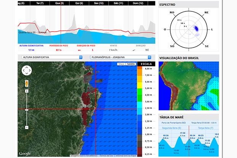
Task: Click the Segunda-feira (6) tide table heading
Action: click(171, 128)
